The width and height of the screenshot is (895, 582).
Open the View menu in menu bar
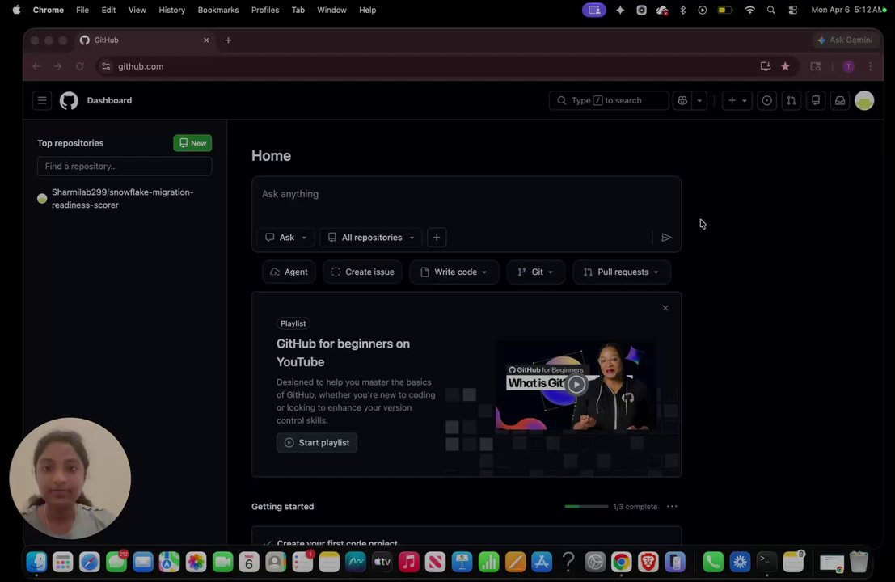137,10
